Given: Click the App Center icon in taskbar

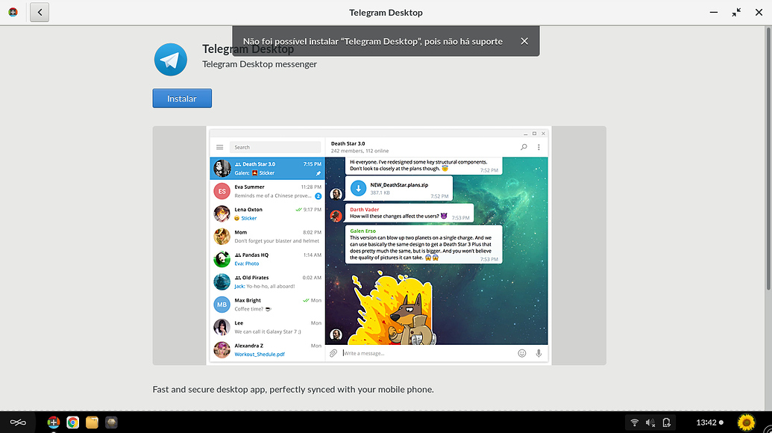Looking at the screenshot, I should (x=54, y=423).
